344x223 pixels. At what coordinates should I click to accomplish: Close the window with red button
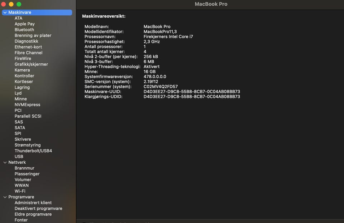click(x=3, y=4)
